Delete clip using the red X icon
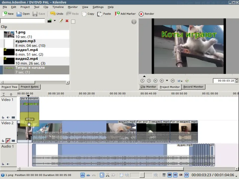 click(x=67, y=21)
